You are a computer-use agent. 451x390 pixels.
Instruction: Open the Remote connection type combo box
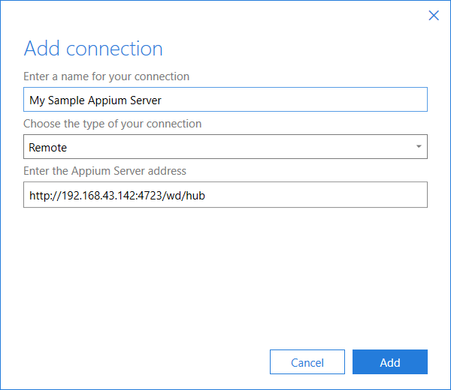[225, 147]
